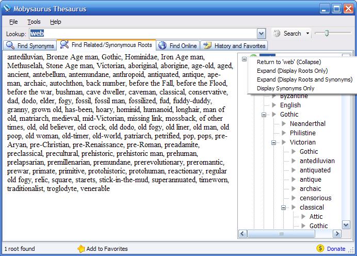Image resolution: width=357 pixels, height=256 pixels.
Task: Click the Add to Favorites star icon
Action: [x=81, y=249]
